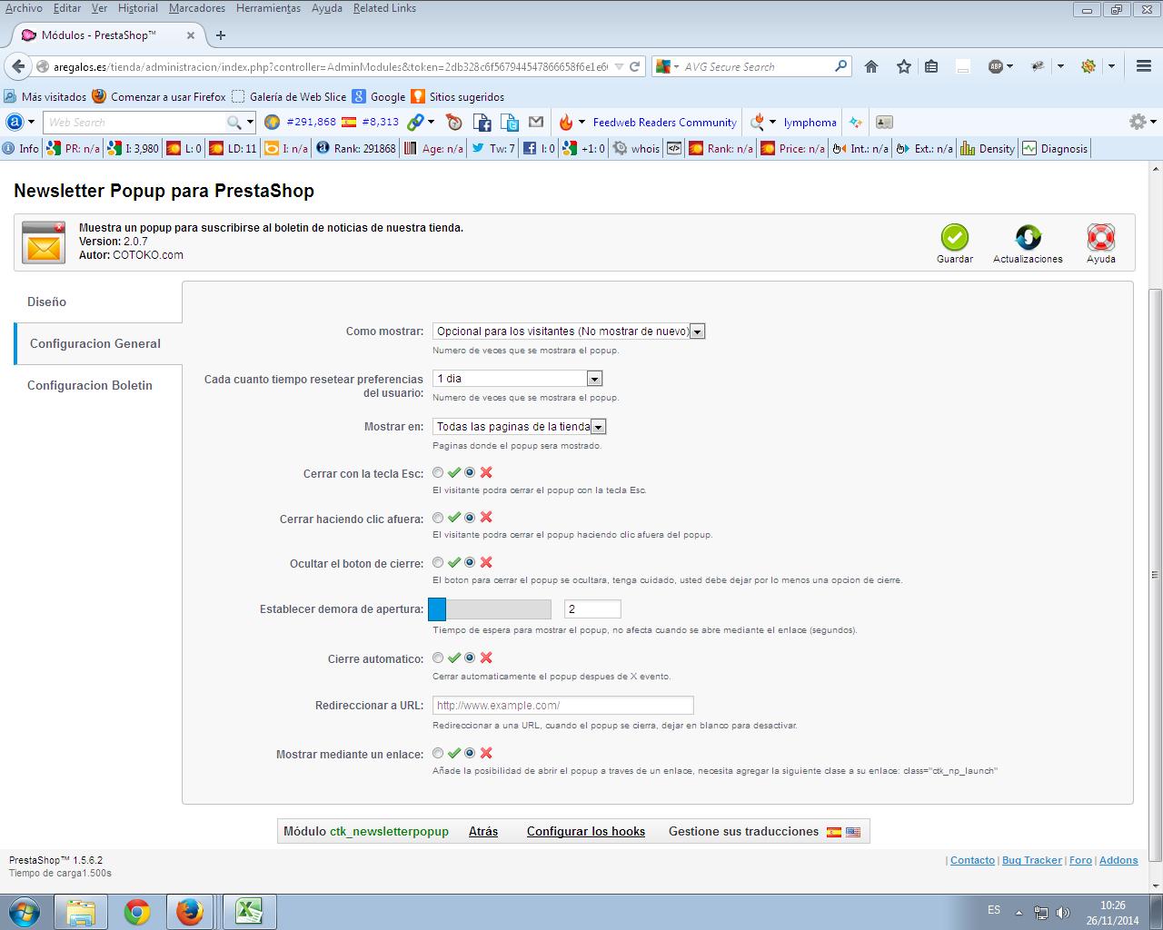Open the Herramientas menu
Image resolution: width=1163 pixels, height=930 pixels.
268,8
